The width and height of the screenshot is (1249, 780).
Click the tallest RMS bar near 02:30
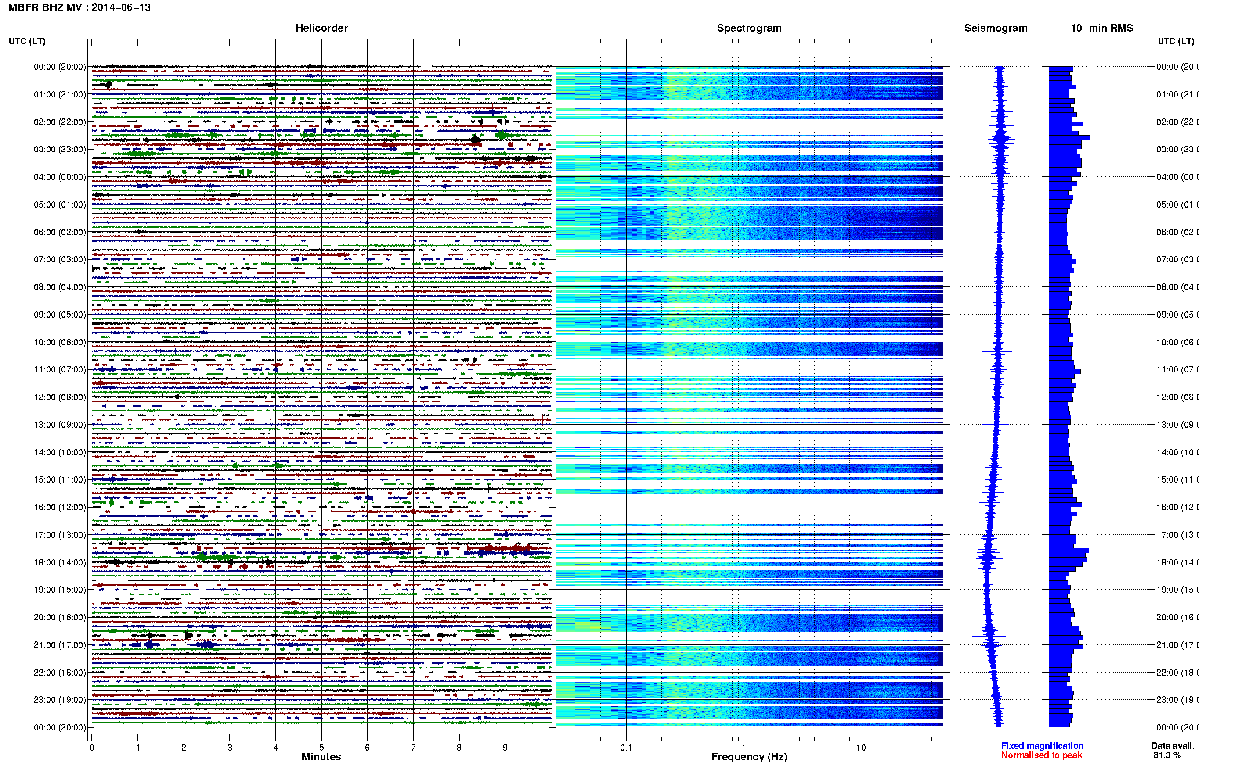(1069, 138)
